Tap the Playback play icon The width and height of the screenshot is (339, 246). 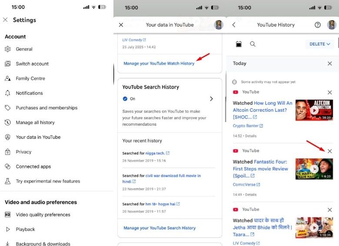click(8, 229)
